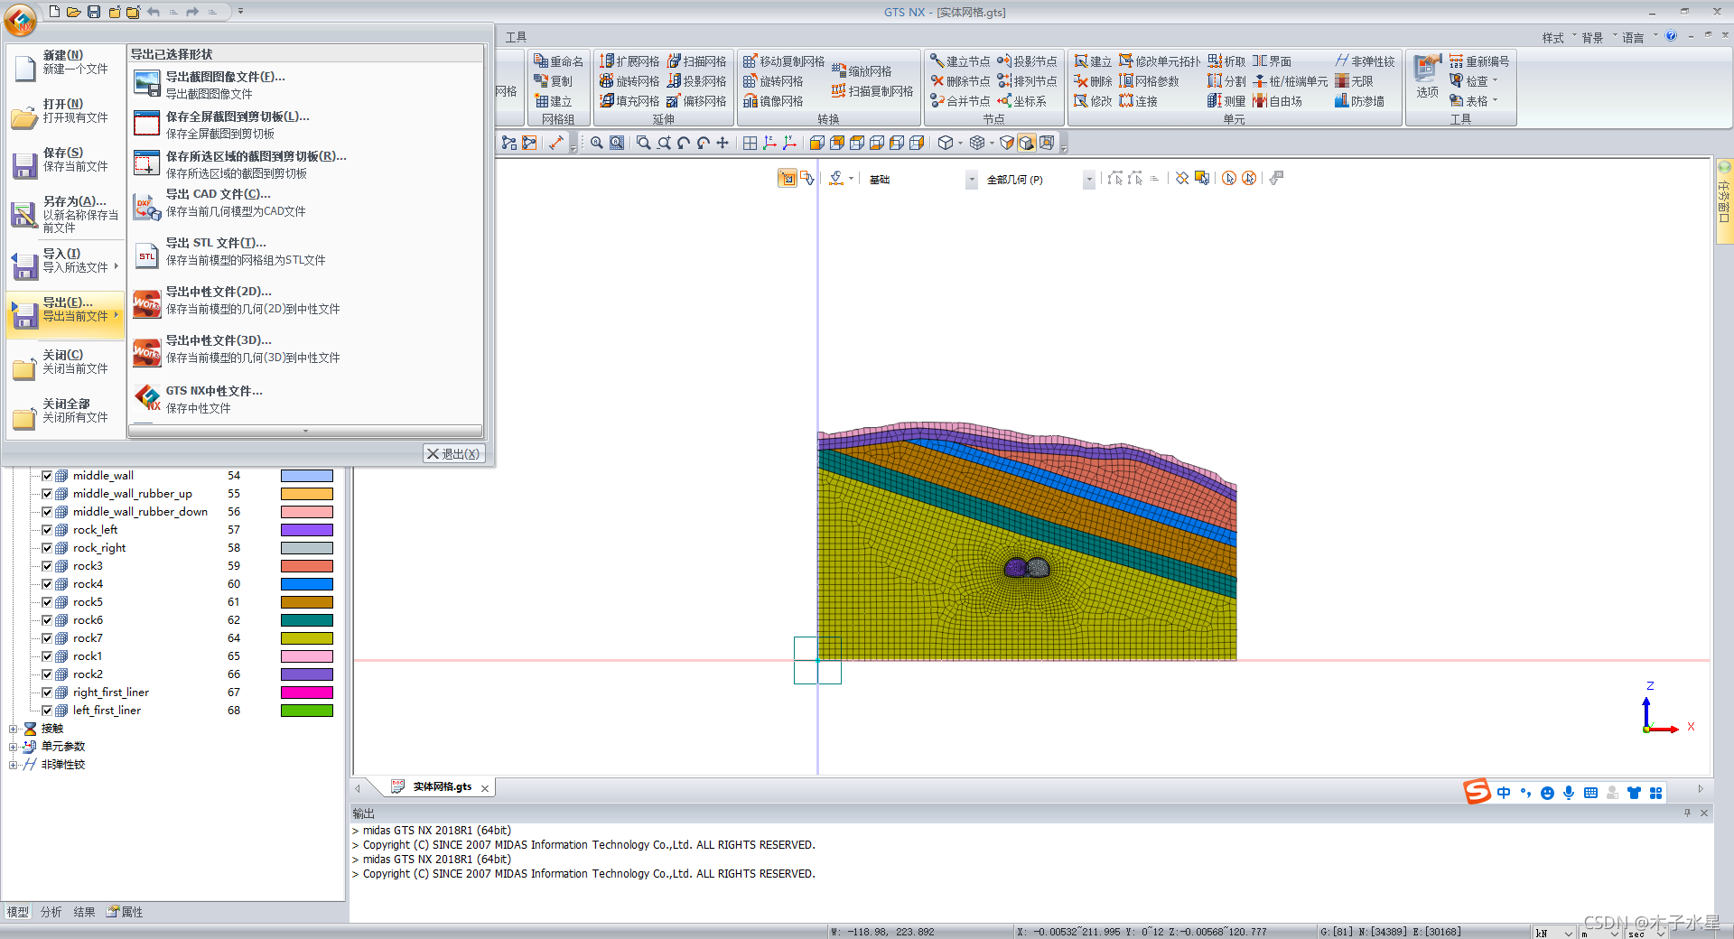
Task: Click the blue rock4 color swatch
Action: [307, 584]
